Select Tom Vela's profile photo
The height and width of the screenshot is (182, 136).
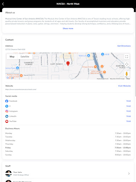(8, 173)
